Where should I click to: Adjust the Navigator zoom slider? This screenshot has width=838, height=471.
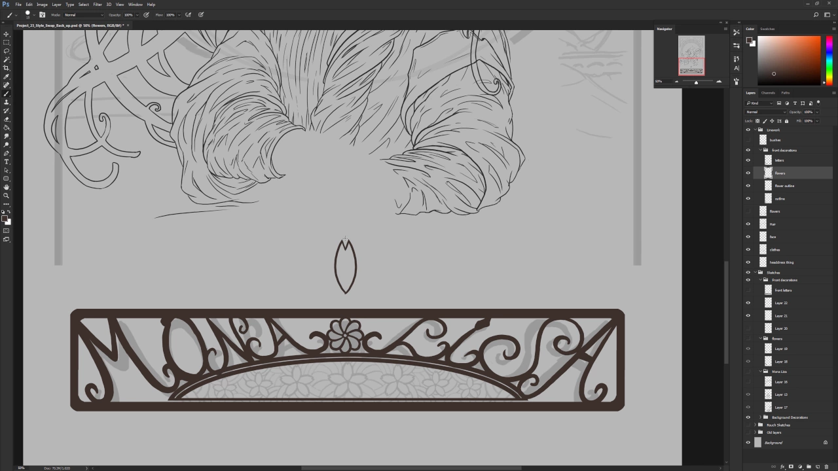click(x=697, y=82)
